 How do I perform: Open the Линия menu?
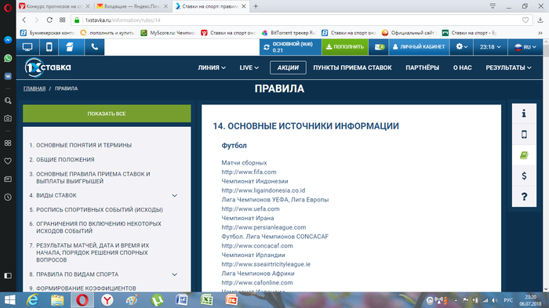tap(212, 67)
